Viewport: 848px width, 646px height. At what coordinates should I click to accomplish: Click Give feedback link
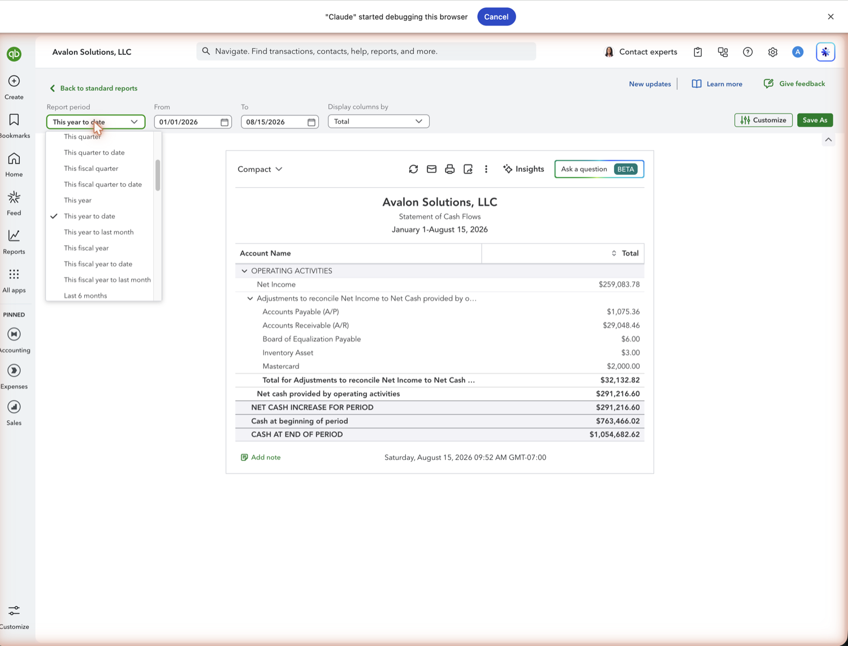pos(794,84)
